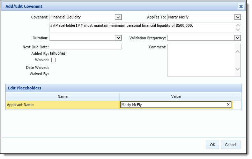Click the covenant description text box

(x=143, y=27)
